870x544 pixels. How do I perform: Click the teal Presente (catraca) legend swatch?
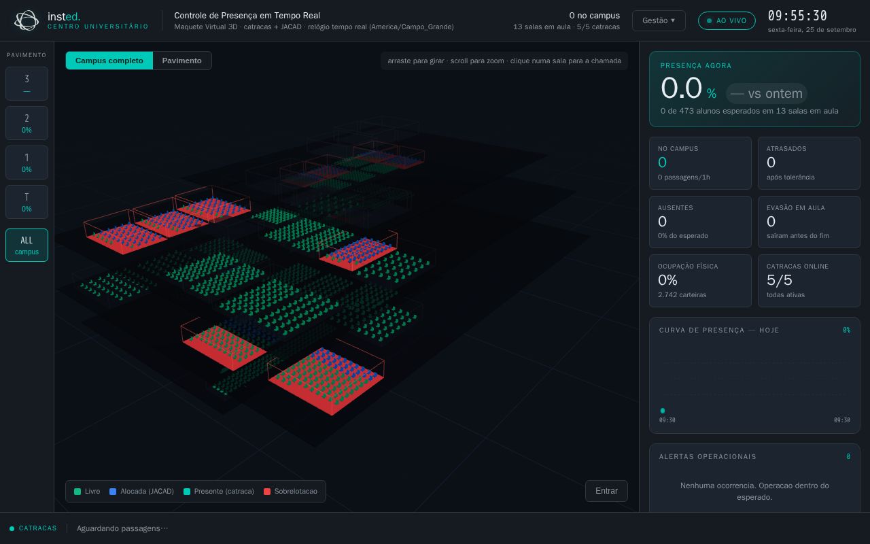point(187,492)
